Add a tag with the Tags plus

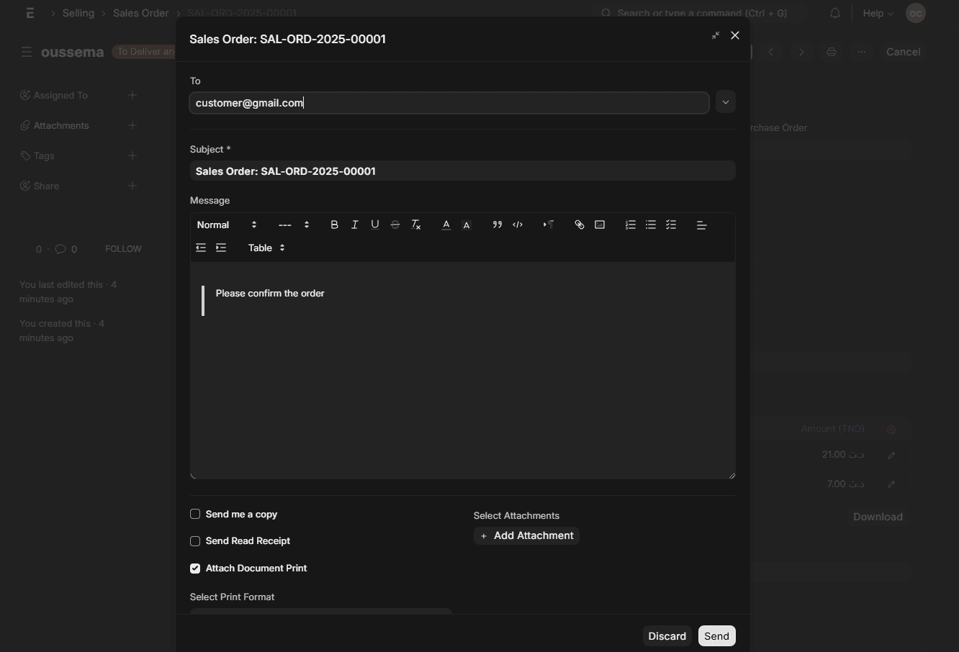[132, 155]
